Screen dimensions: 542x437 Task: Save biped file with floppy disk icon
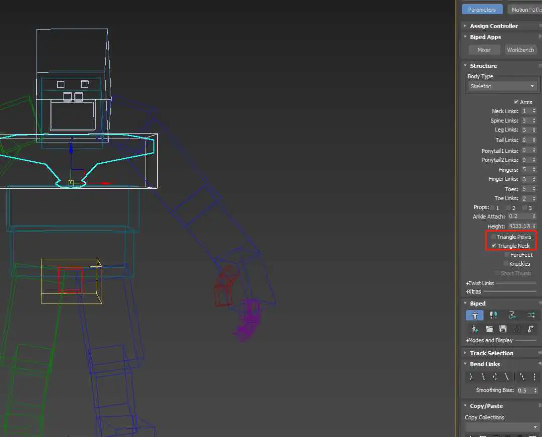tap(503, 329)
